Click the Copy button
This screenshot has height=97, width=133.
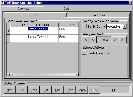34,90
